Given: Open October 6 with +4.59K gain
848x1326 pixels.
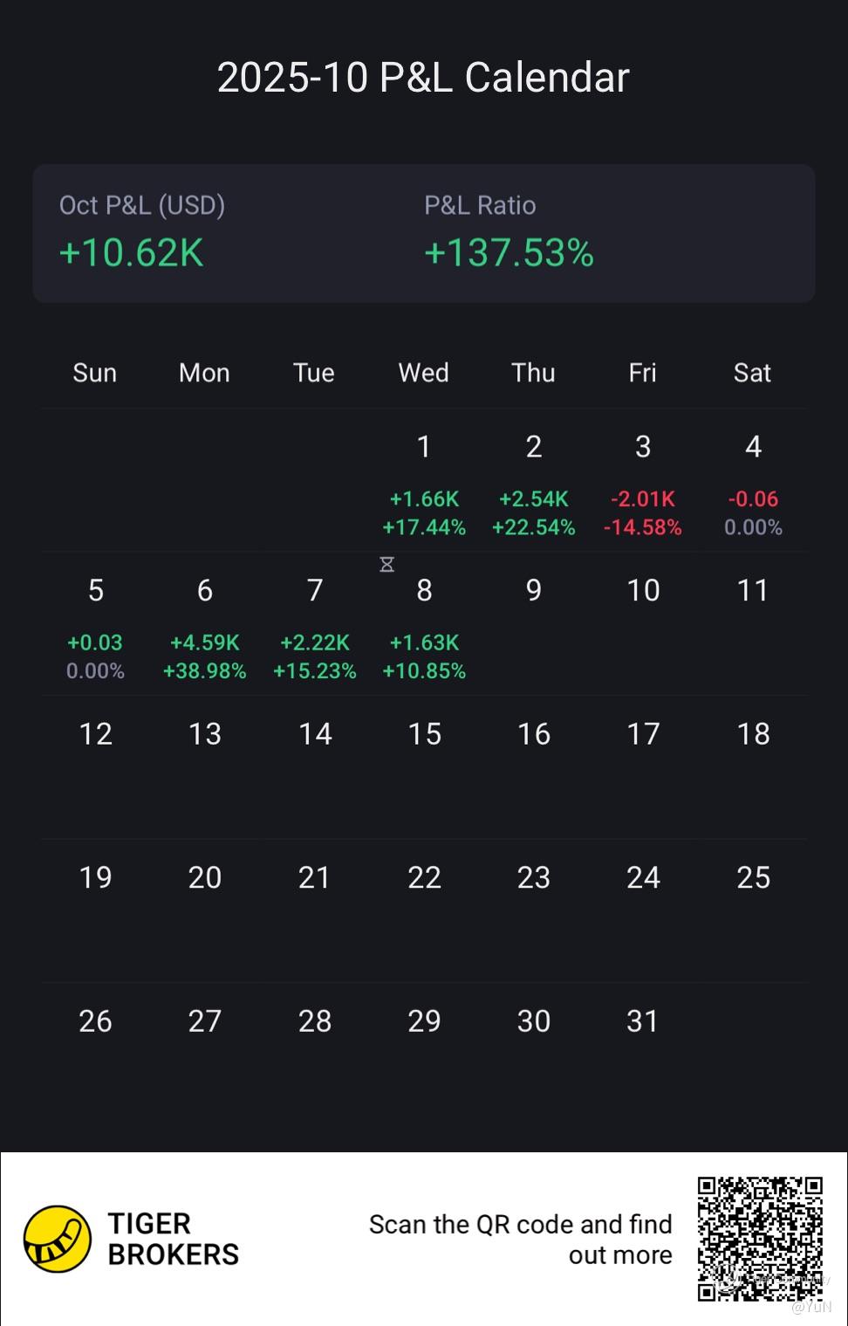Looking at the screenshot, I should [x=205, y=629].
